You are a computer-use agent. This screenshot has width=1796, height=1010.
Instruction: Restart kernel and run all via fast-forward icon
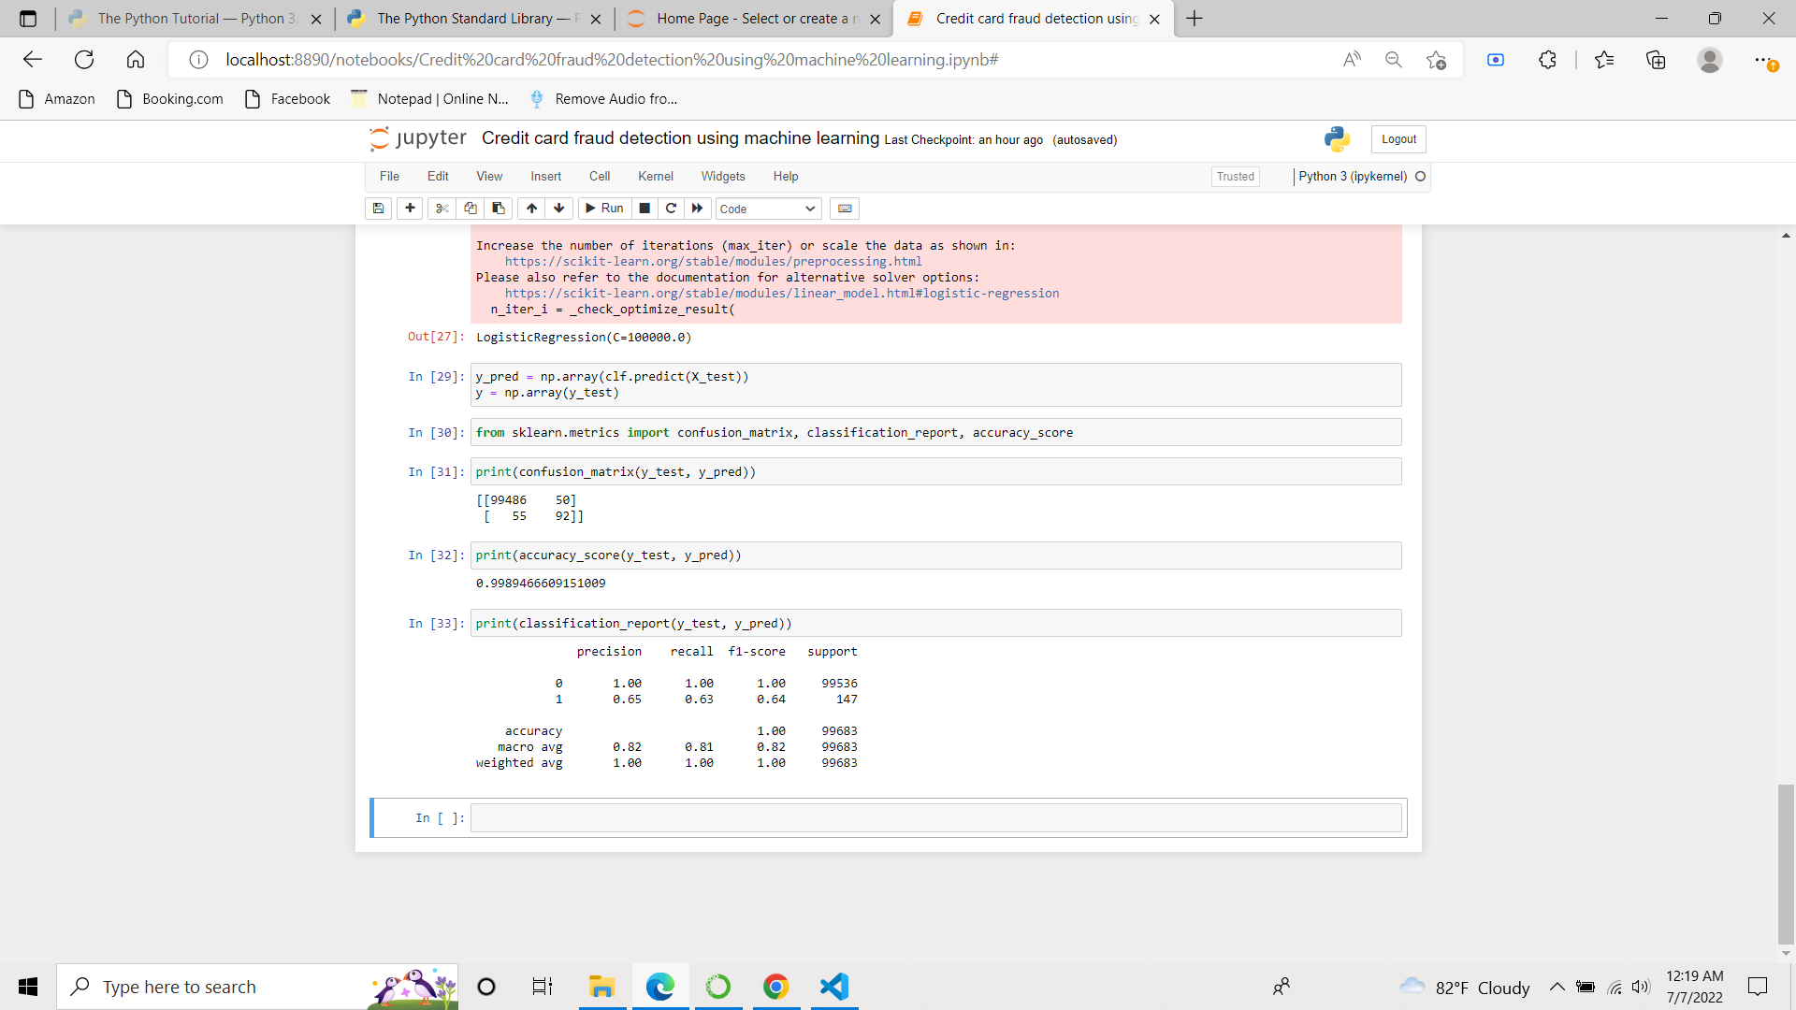pos(698,208)
